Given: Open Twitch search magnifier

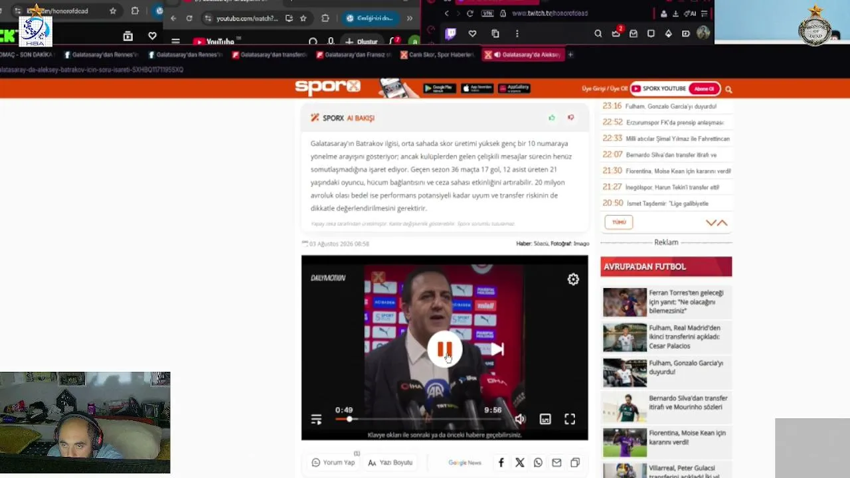Looking at the screenshot, I should click(598, 33).
